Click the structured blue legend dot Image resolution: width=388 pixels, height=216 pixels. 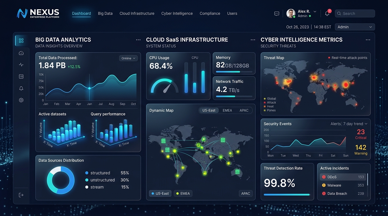click(87, 173)
